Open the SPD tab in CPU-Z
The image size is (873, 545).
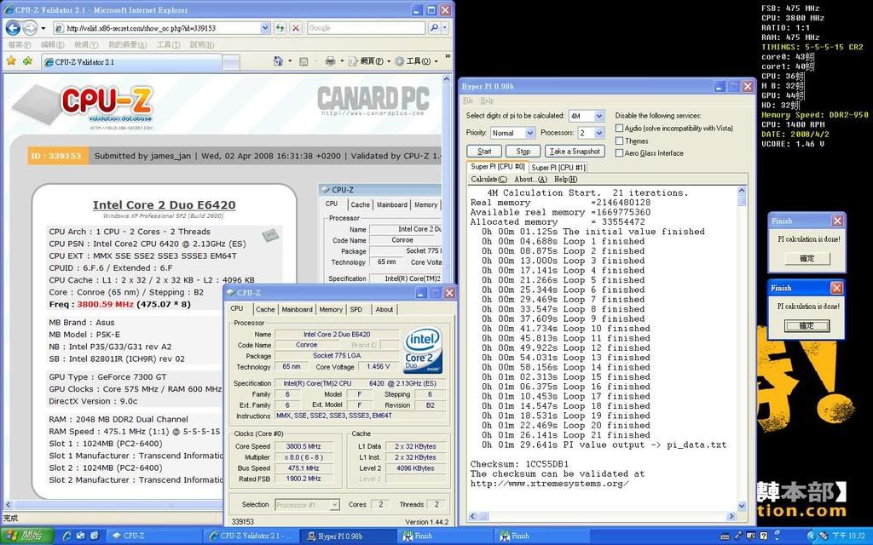[356, 310]
